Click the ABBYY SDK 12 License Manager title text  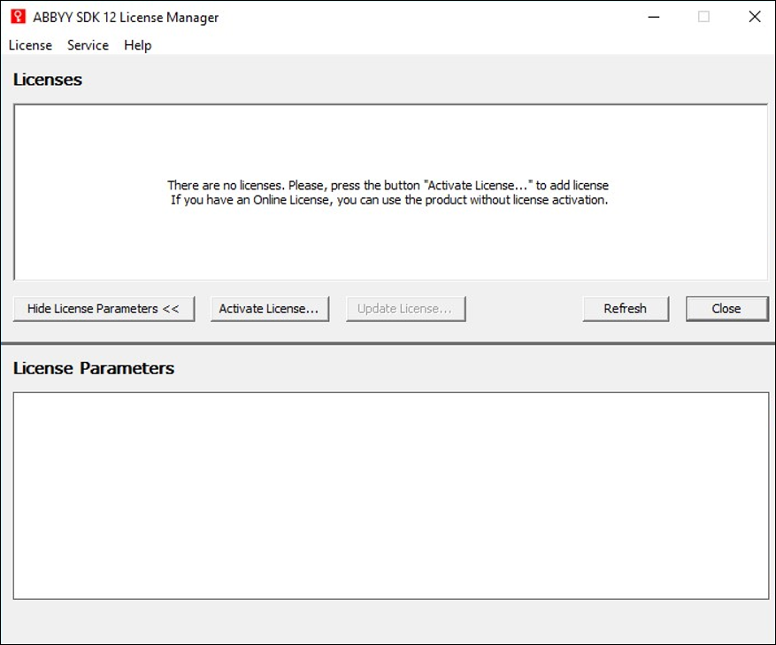pos(124,17)
